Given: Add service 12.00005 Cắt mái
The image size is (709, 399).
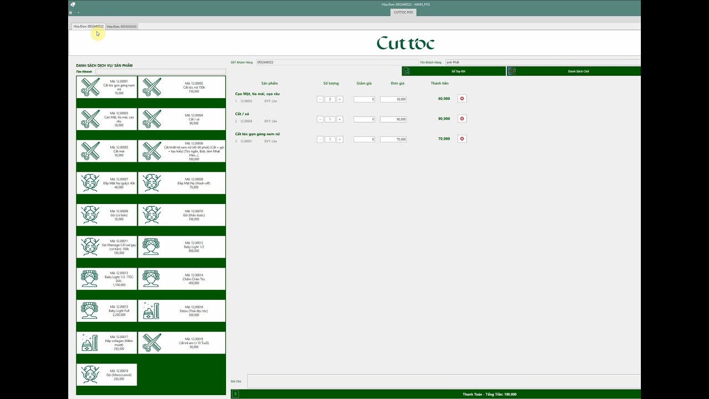Looking at the screenshot, I should [106, 151].
